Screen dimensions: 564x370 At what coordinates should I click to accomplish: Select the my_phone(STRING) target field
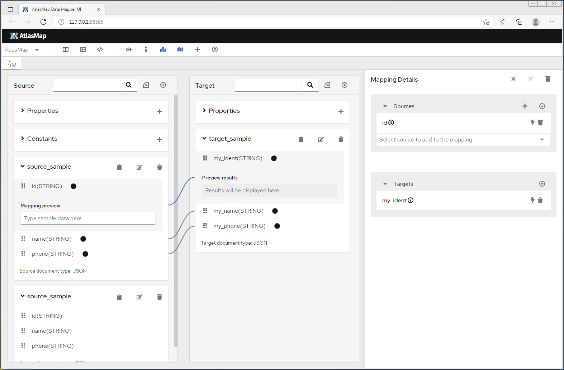(x=239, y=226)
